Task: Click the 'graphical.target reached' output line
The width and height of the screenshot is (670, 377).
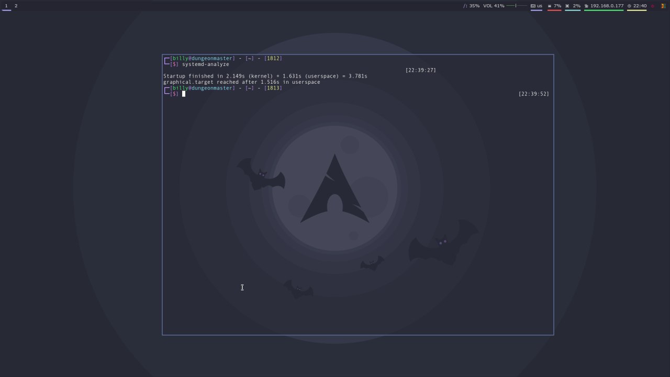Action: (x=242, y=82)
